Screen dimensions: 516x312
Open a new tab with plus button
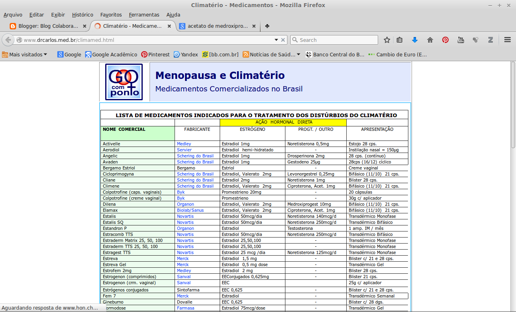tap(267, 26)
